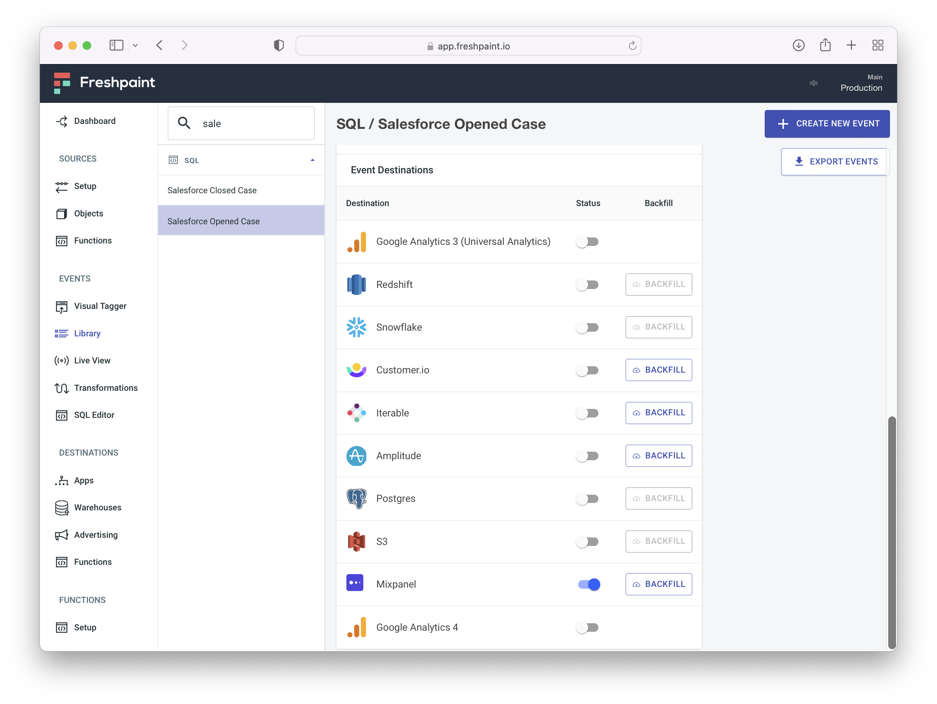Open the Main Production environment switcher
This screenshot has width=937, height=704.
click(860, 83)
